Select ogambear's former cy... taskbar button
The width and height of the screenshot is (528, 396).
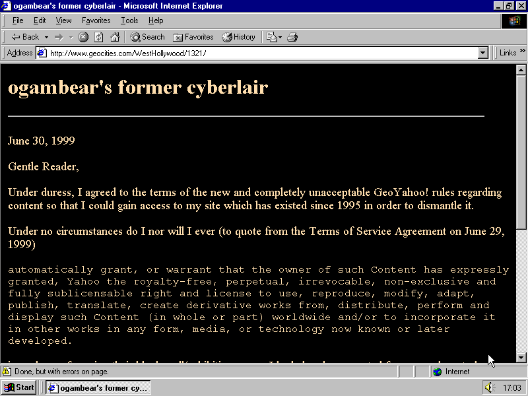(x=98, y=387)
